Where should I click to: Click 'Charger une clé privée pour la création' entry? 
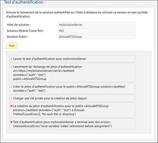click(72, 98)
